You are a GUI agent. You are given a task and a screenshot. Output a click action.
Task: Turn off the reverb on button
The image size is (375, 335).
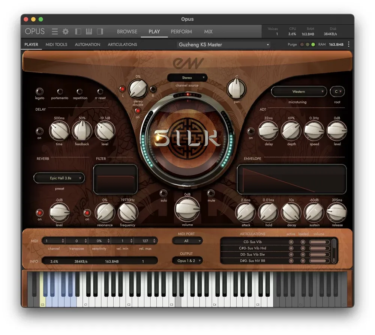click(39, 212)
